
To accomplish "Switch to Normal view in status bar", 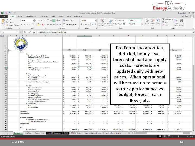I will (x=160, y=136).
